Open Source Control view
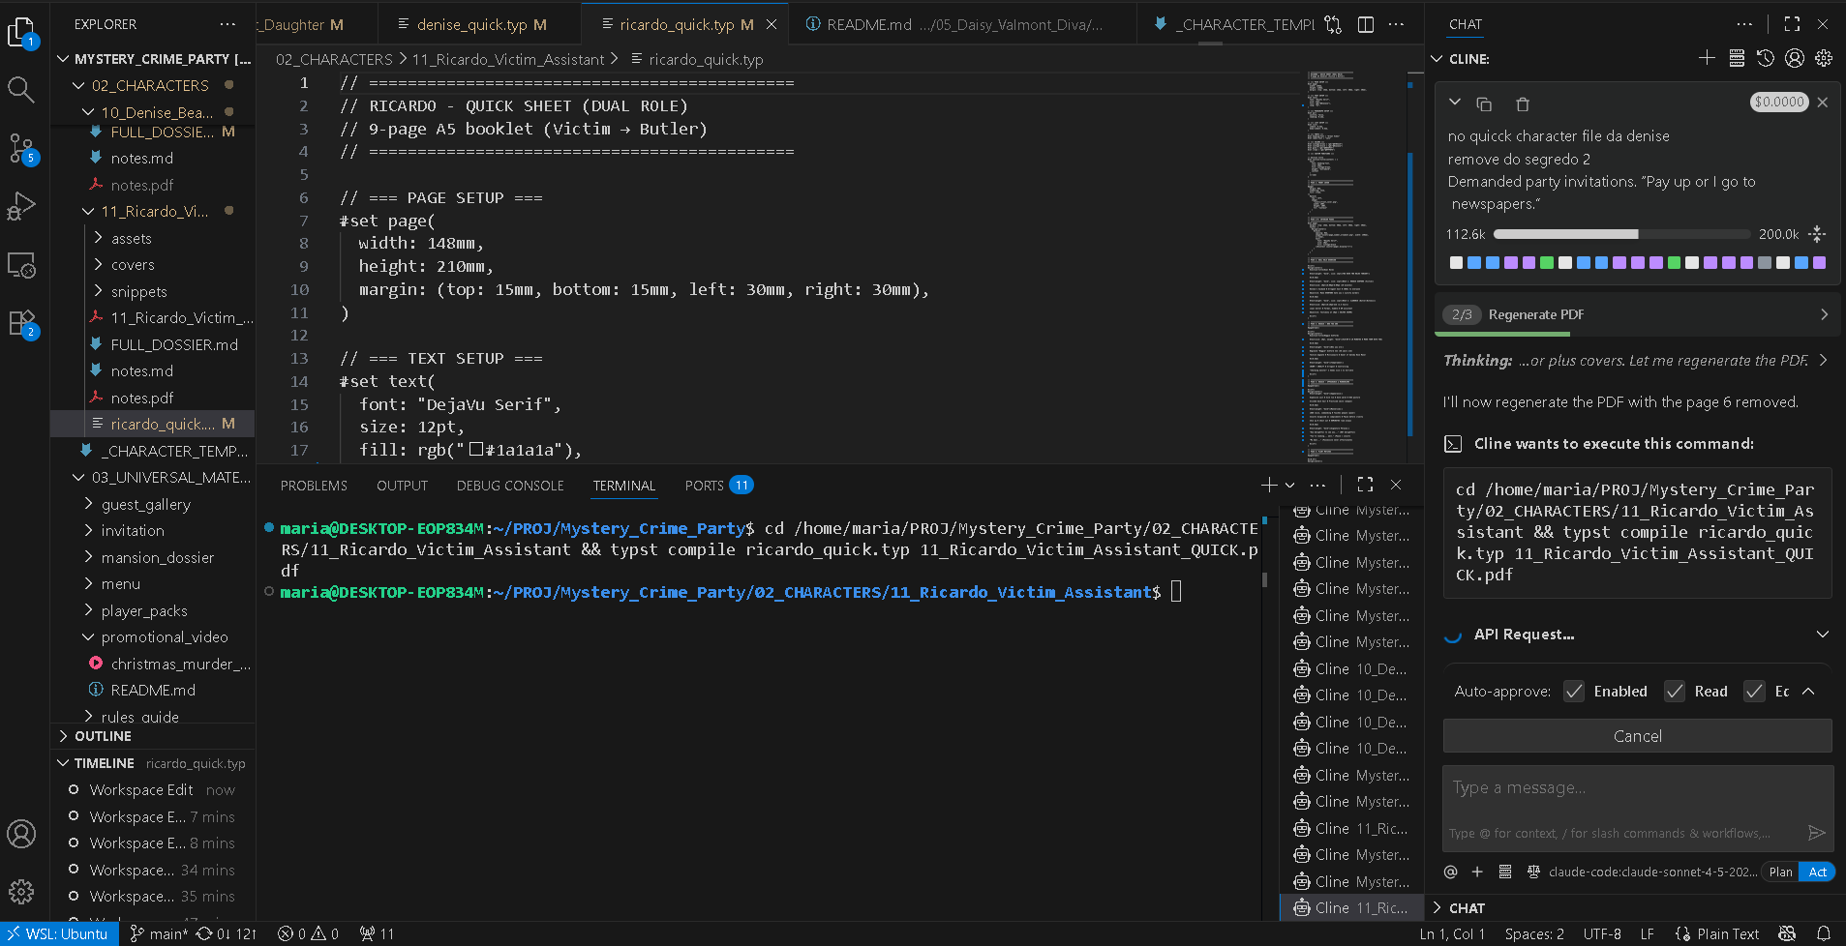 pos(21,148)
